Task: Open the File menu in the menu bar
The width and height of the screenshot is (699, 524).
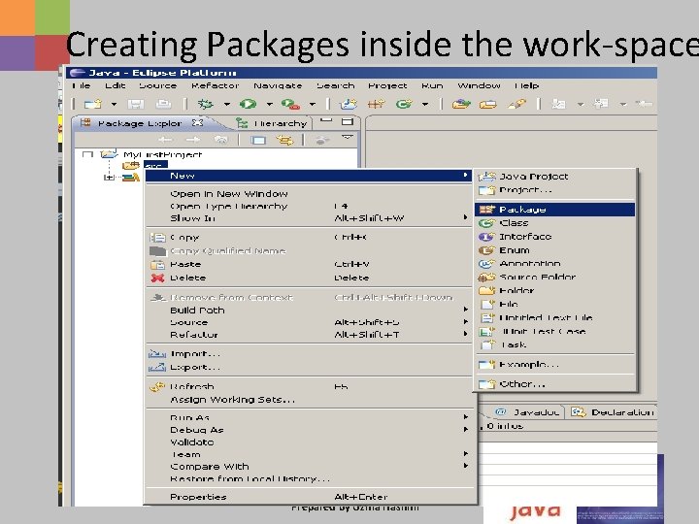Action: [x=82, y=85]
